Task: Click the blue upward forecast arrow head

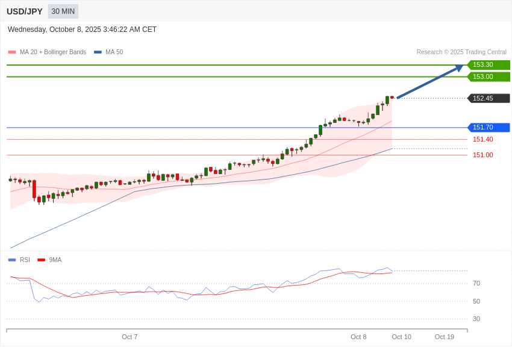Action: [459, 68]
